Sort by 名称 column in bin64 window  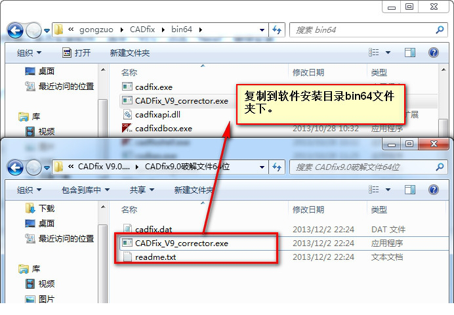(129, 72)
